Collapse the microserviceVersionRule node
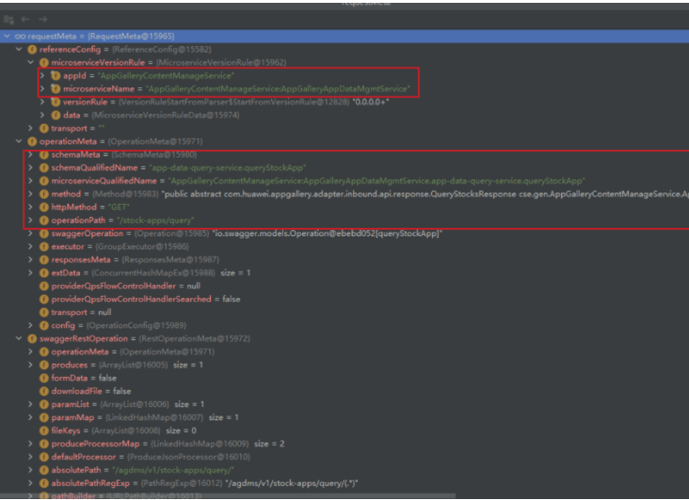 click(x=31, y=62)
